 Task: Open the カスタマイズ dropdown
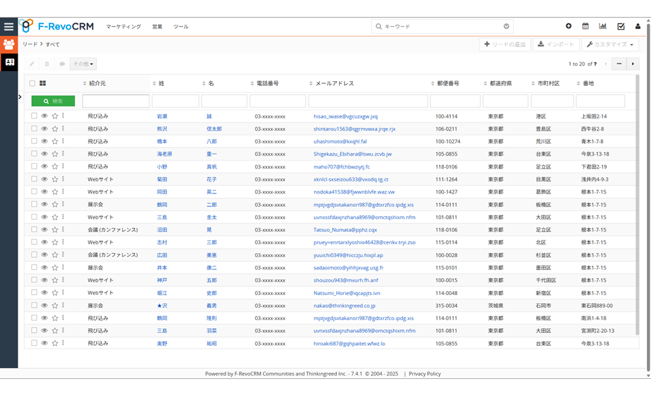(610, 45)
